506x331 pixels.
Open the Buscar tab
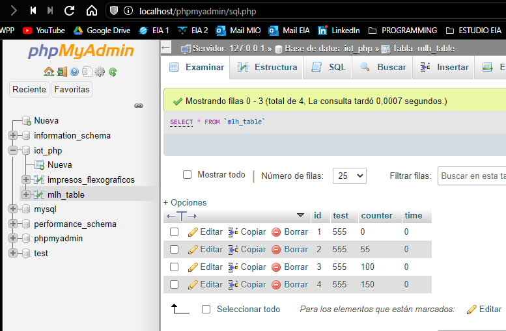[x=383, y=68]
